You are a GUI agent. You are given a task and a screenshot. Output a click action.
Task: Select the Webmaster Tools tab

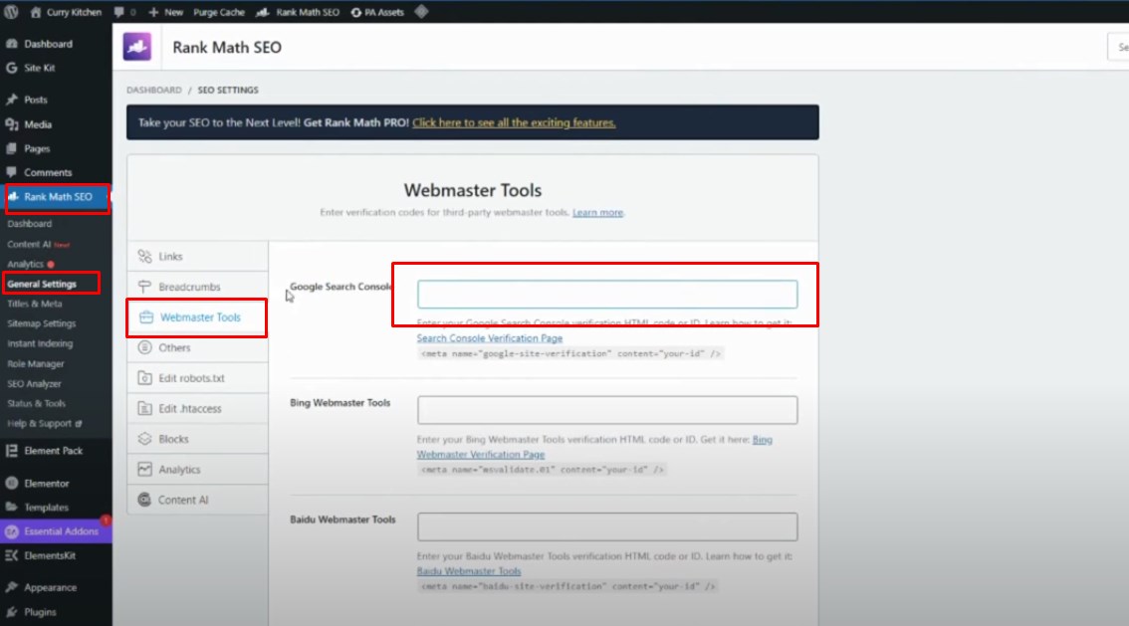click(197, 317)
